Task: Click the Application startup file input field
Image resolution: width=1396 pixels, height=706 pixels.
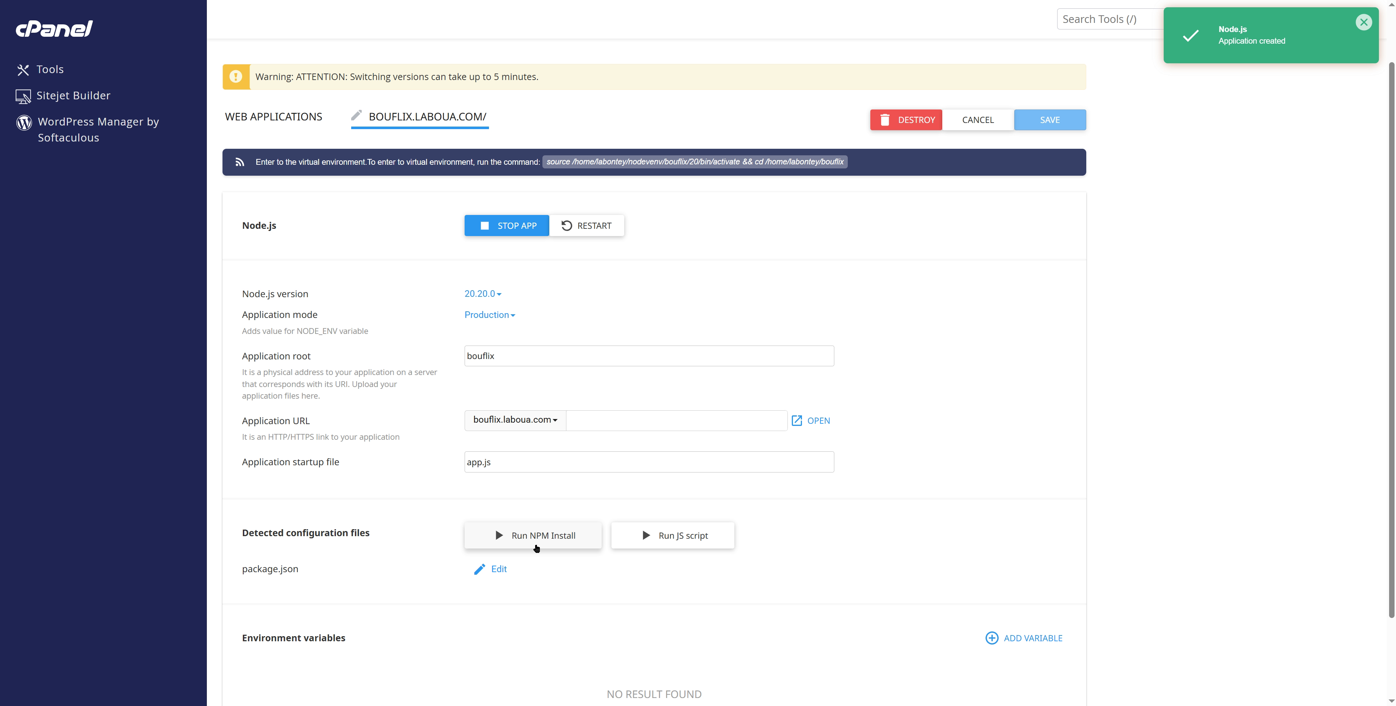Action: (649, 462)
